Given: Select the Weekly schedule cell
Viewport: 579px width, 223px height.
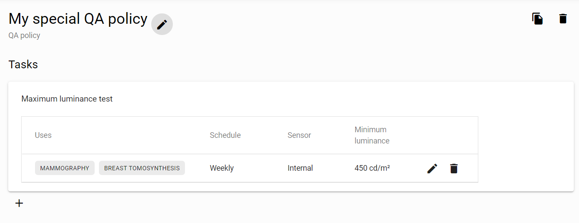Looking at the screenshot, I should pyautogui.click(x=222, y=168).
